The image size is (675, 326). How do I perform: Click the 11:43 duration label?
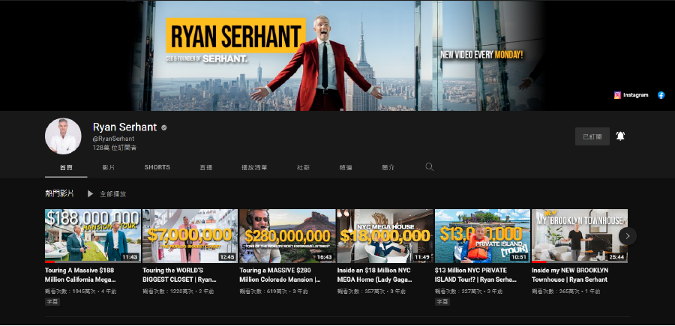coord(130,257)
